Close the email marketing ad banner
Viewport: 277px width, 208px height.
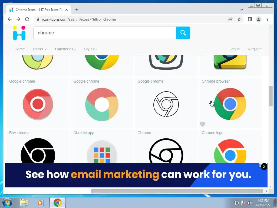(x=264, y=167)
